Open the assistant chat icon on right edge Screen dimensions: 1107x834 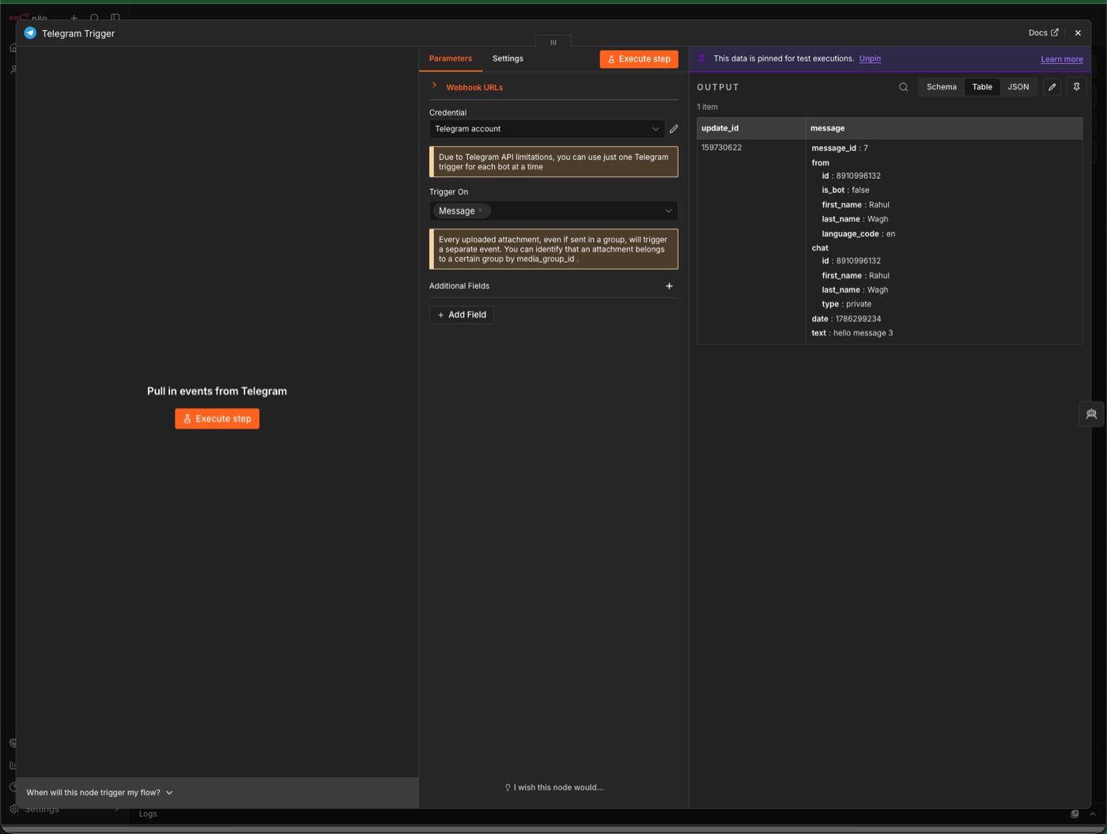point(1091,415)
